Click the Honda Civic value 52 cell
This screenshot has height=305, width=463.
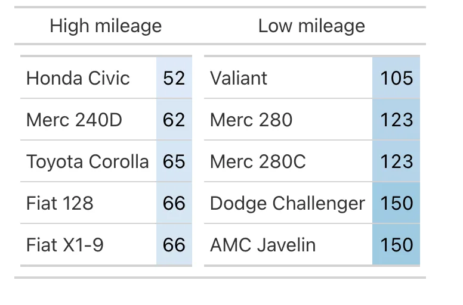point(174,78)
